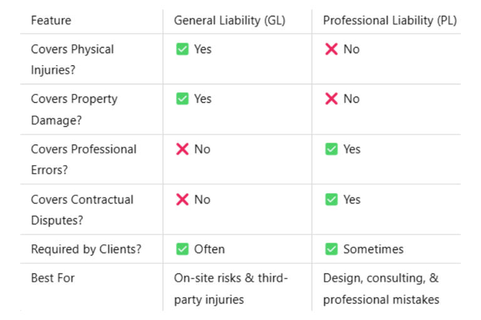
Task: Select the "Professional Liability (PL)" column header
Action: click(390, 21)
